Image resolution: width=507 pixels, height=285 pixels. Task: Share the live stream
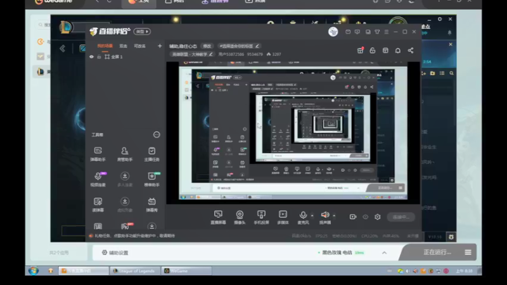pos(411,51)
